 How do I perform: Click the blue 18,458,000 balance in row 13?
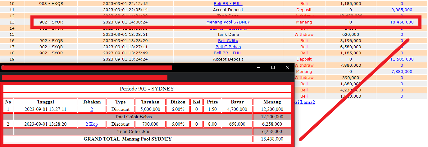[402, 22]
